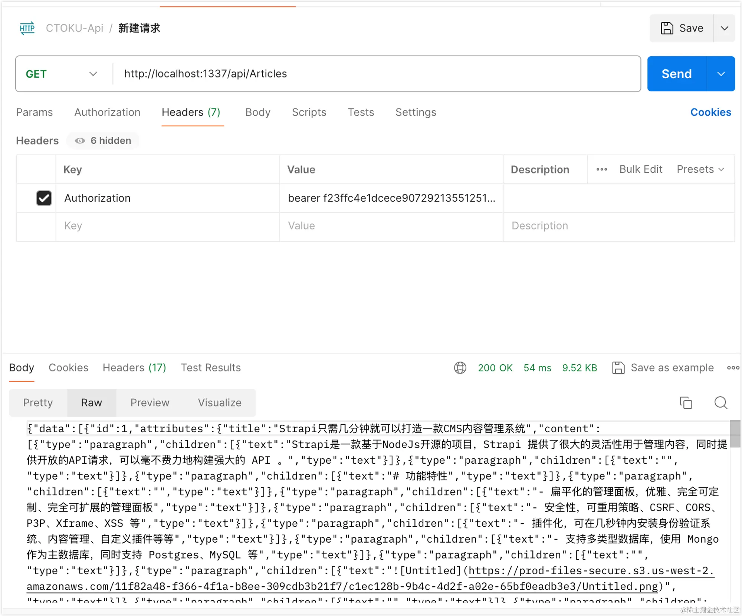Uncheck the Authorization header checkbox
This screenshot has height=616, width=742.
pyautogui.click(x=44, y=198)
